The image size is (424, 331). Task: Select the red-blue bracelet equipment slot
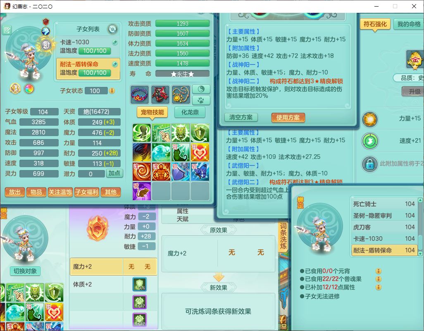click(139, 95)
